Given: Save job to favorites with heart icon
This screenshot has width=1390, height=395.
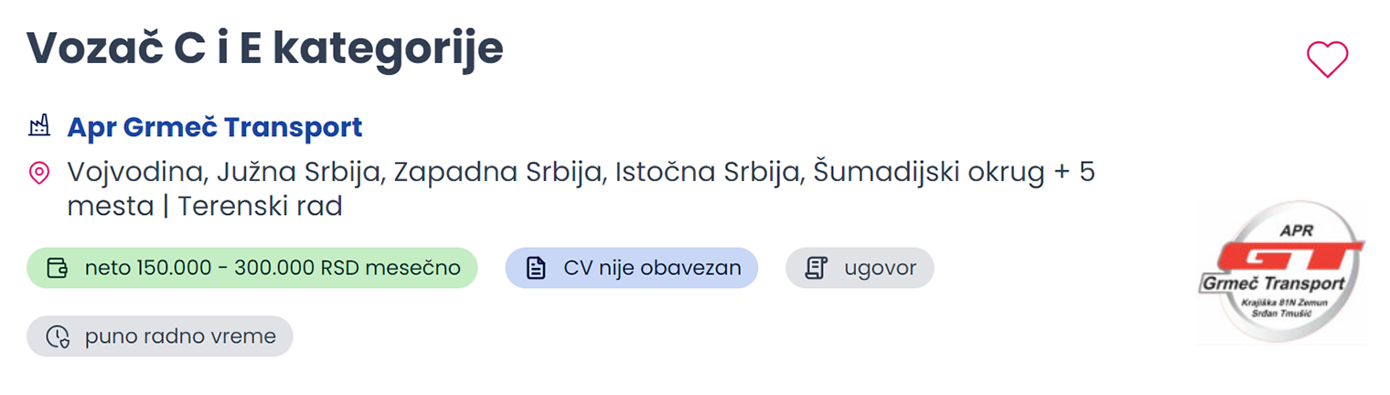Looking at the screenshot, I should tap(1326, 59).
